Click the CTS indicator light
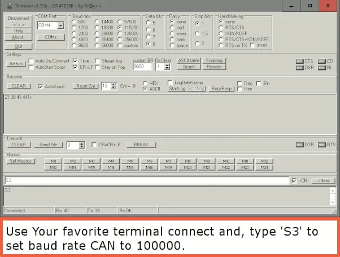340x257 pixels. (x=300, y=62)
